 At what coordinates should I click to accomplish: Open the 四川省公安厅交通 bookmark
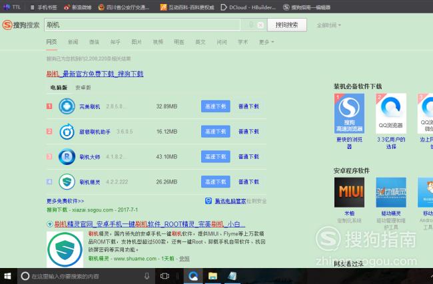coord(124,7)
